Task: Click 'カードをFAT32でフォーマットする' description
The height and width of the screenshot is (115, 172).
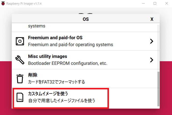Action: coord(56,82)
